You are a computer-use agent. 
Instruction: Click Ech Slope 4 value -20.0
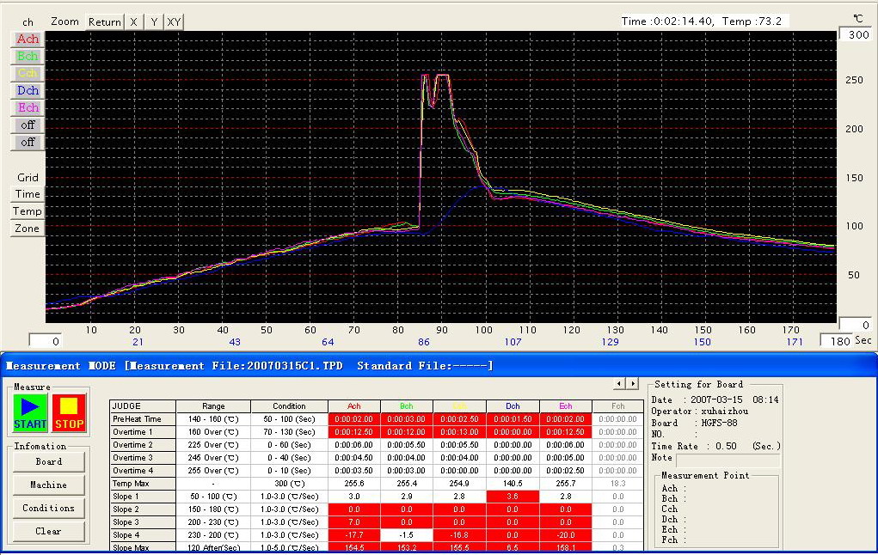[x=566, y=535]
